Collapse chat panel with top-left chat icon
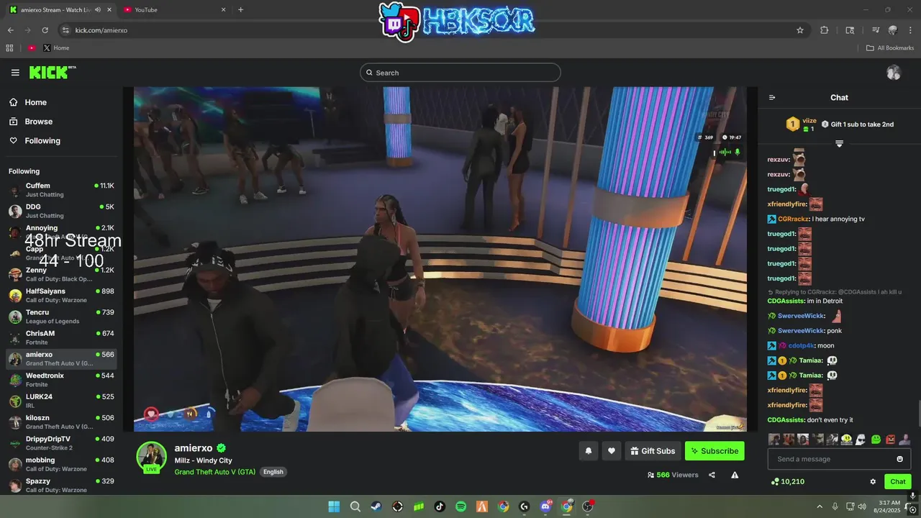Screen dimensions: 921x518 (772, 98)
